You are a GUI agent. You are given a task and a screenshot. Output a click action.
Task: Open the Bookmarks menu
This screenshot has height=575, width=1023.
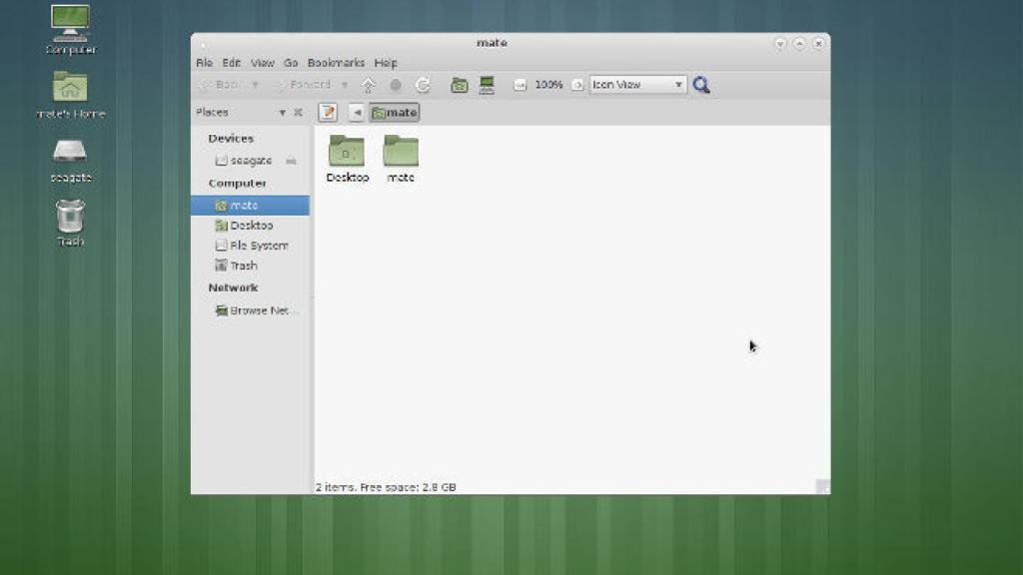[336, 63]
